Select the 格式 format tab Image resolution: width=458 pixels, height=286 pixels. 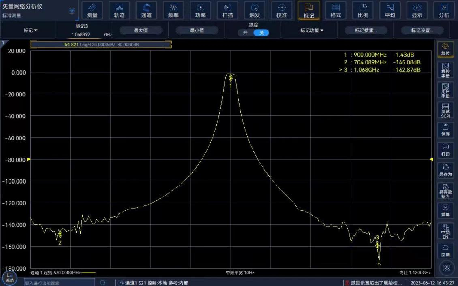point(336,11)
